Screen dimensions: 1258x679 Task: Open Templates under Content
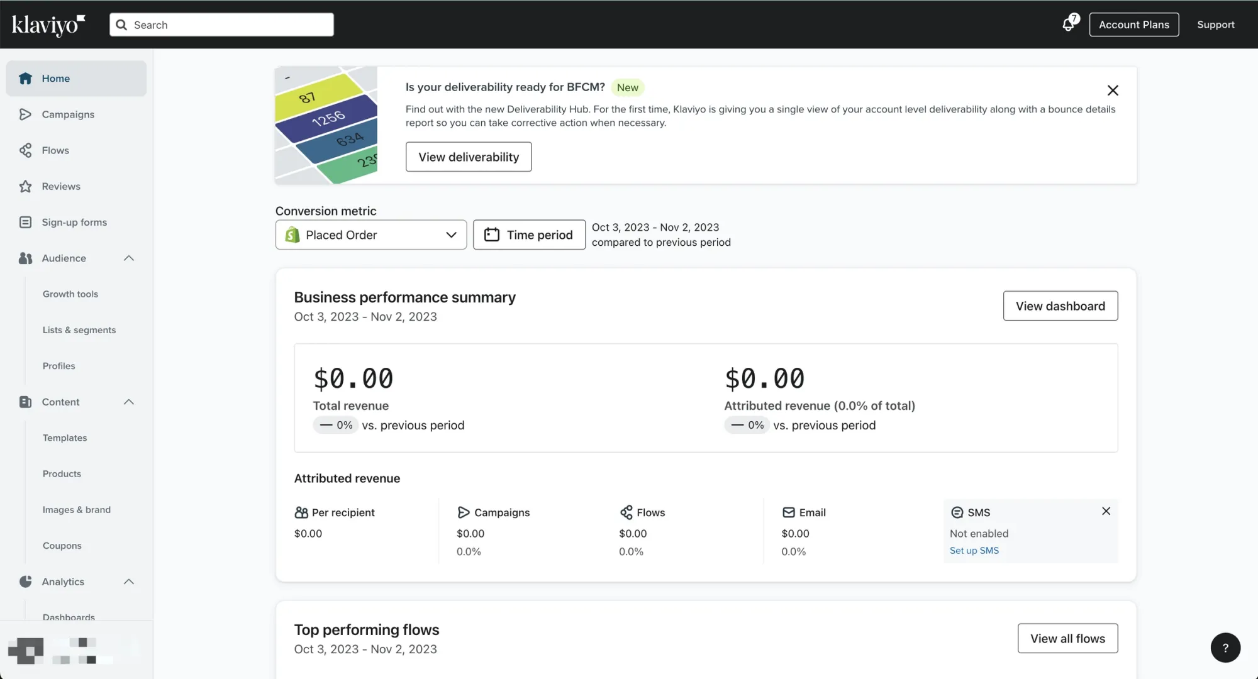tap(65, 438)
